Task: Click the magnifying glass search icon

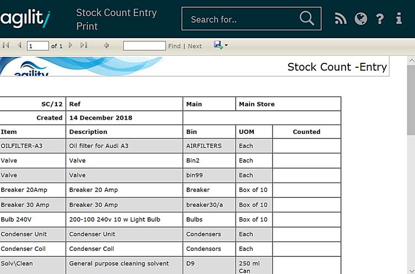Action: click(307, 19)
